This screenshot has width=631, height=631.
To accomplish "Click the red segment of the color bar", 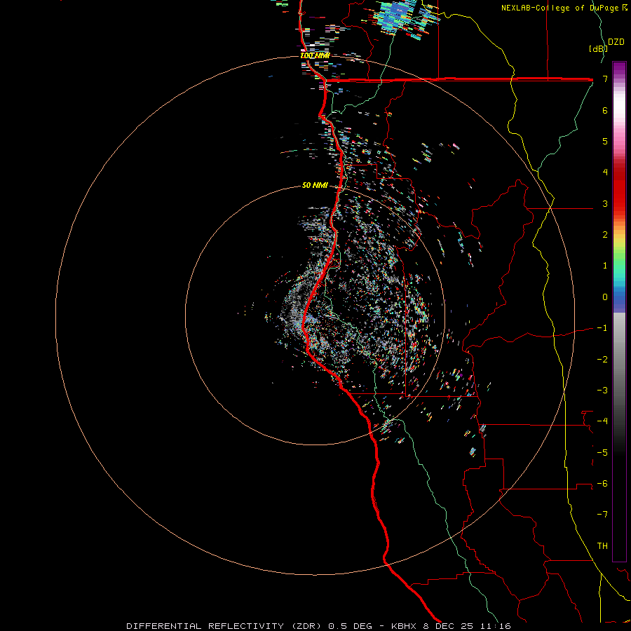I will point(619,194).
